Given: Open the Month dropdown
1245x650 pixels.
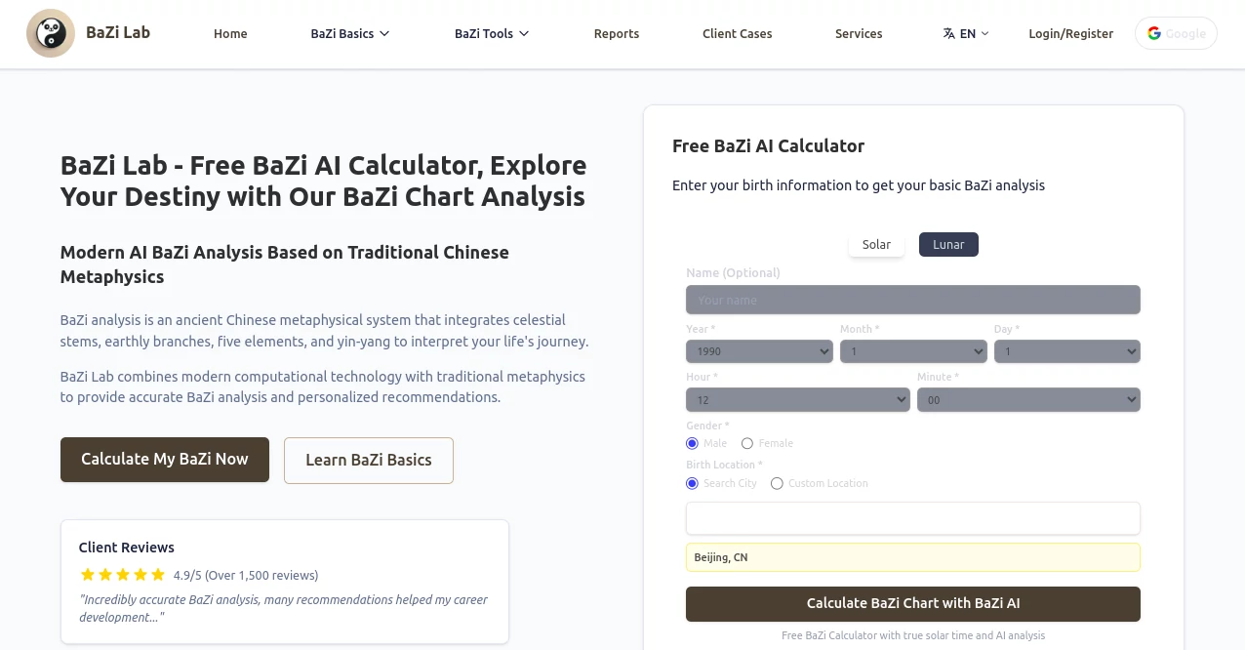Looking at the screenshot, I should click(913, 350).
